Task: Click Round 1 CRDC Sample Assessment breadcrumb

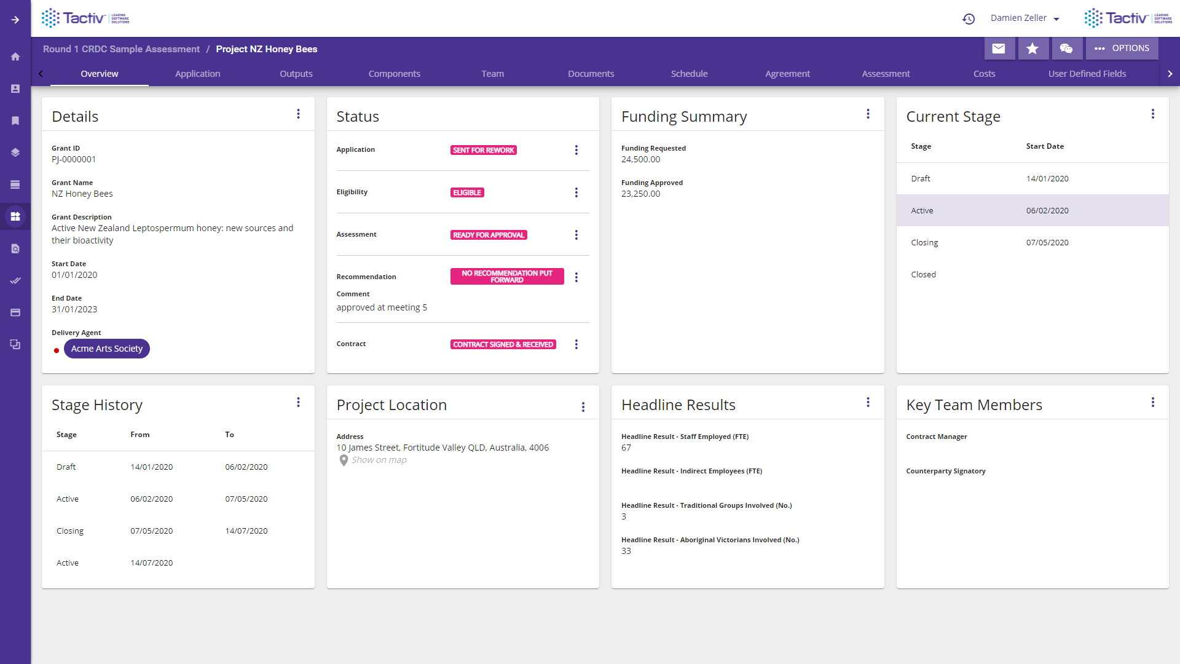Action: coord(121,49)
